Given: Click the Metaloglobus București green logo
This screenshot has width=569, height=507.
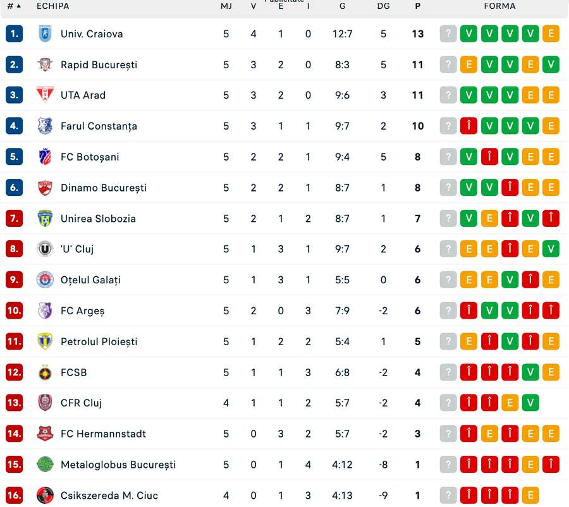Looking at the screenshot, I should coord(45,465).
